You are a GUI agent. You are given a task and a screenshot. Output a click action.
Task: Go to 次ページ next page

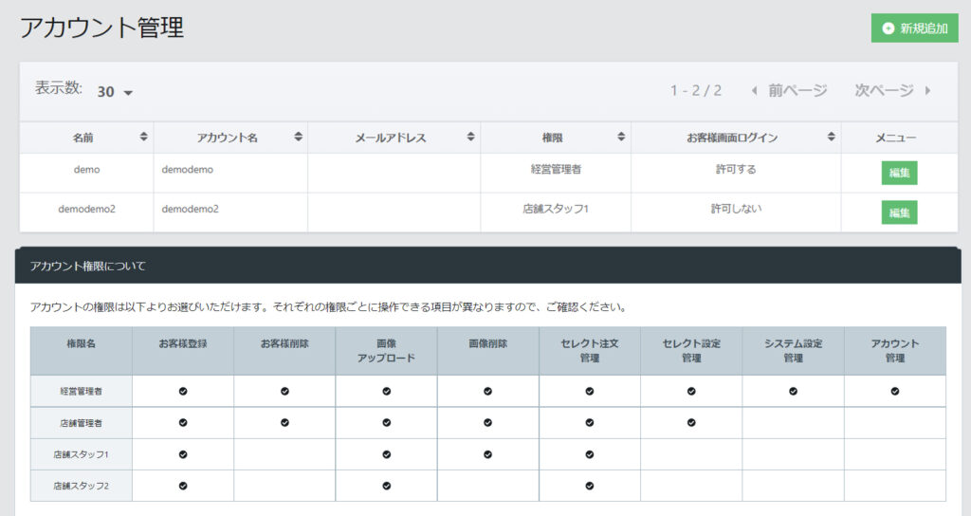(x=892, y=90)
